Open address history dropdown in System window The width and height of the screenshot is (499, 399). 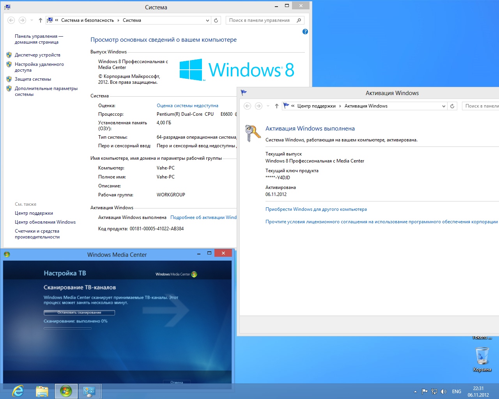click(x=207, y=20)
